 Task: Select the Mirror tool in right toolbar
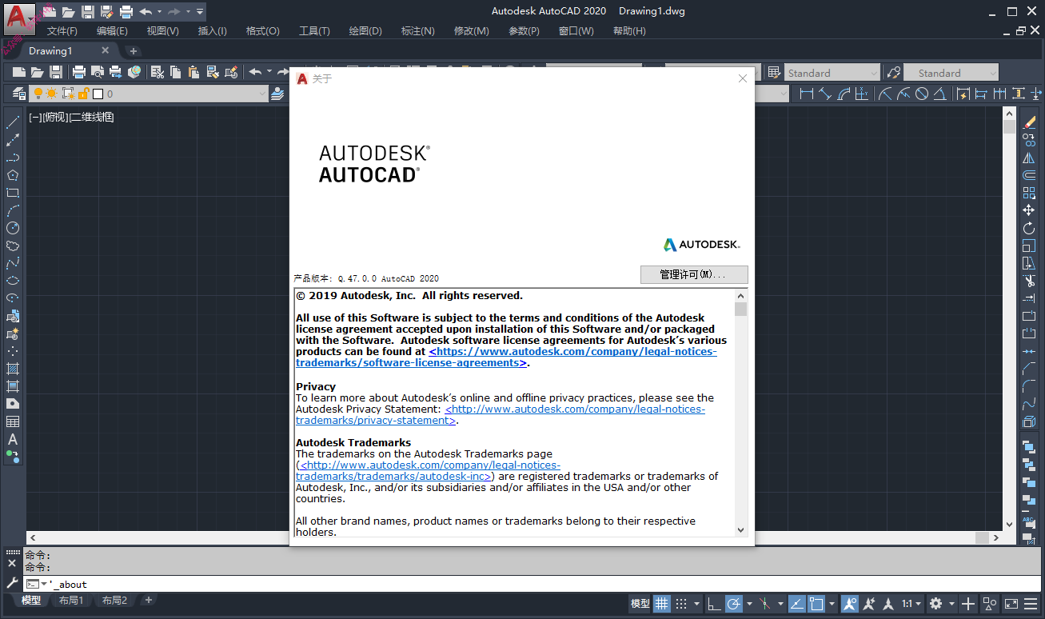tap(1029, 158)
